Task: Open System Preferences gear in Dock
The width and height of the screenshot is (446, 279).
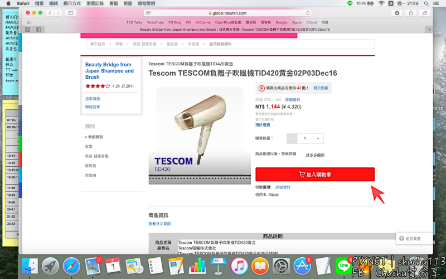Action: [281, 266]
